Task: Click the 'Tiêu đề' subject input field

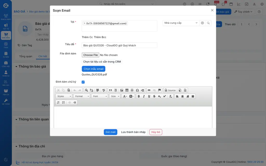Action: tap(119, 45)
